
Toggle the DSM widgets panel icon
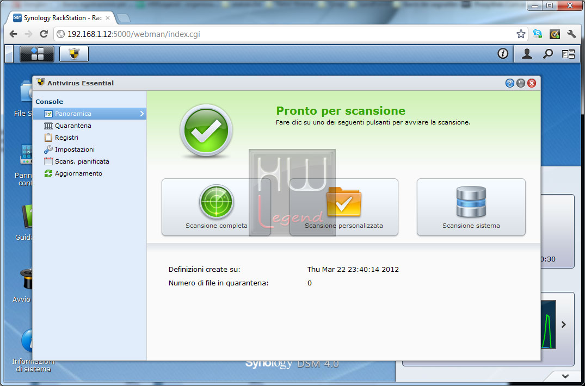tap(568, 54)
